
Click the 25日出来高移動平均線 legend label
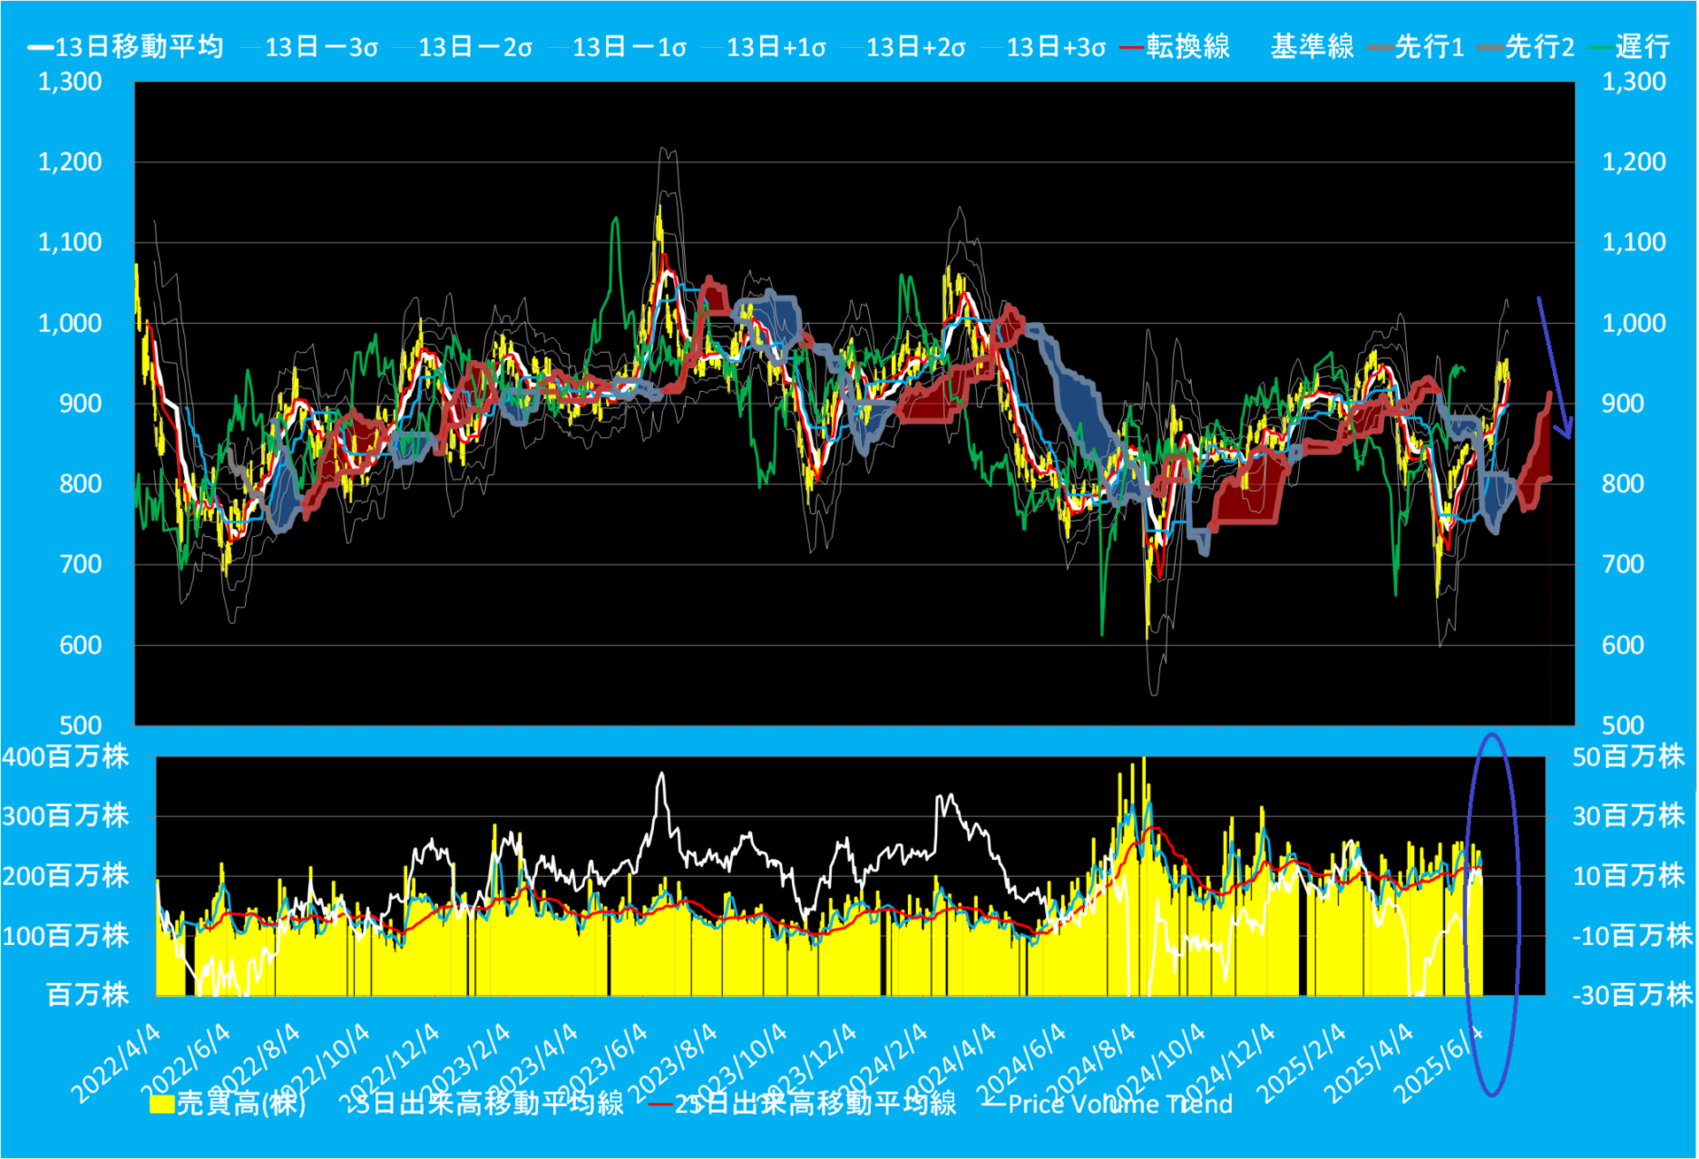tap(815, 1103)
